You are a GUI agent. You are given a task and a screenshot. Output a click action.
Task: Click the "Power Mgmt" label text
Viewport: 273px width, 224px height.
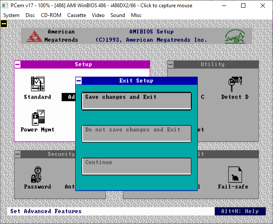pyautogui.click(x=37, y=130)
